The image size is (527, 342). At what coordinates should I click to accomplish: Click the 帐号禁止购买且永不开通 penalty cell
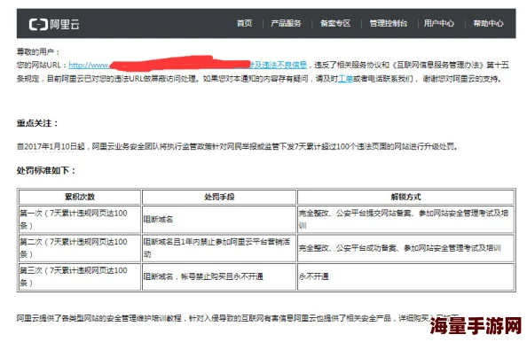[x=219, y=276]
